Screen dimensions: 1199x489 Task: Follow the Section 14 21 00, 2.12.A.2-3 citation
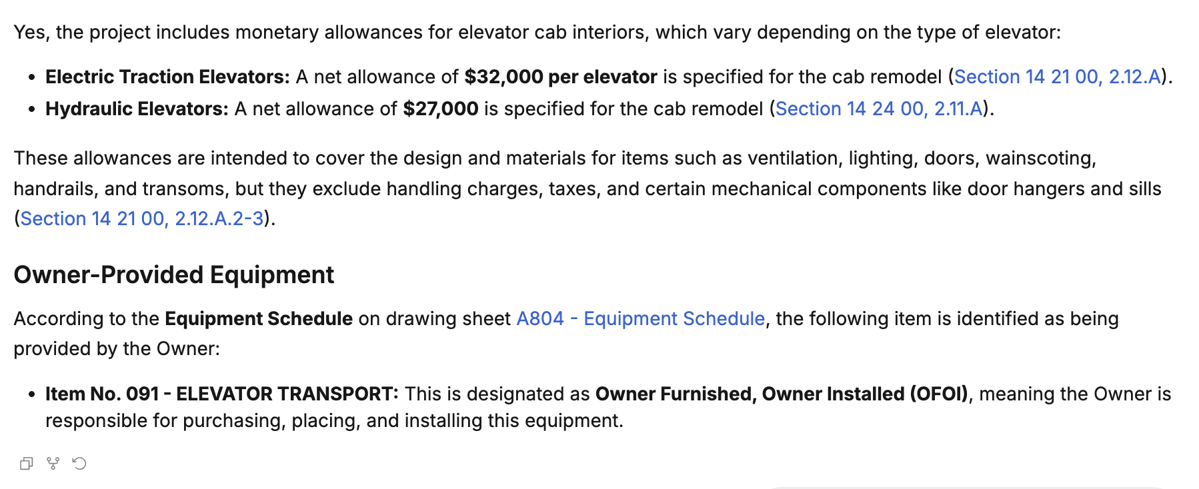pyautogui.click(x=141, y=219)
